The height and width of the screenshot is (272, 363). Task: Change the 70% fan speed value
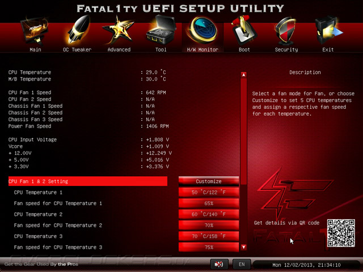(209, 226)
